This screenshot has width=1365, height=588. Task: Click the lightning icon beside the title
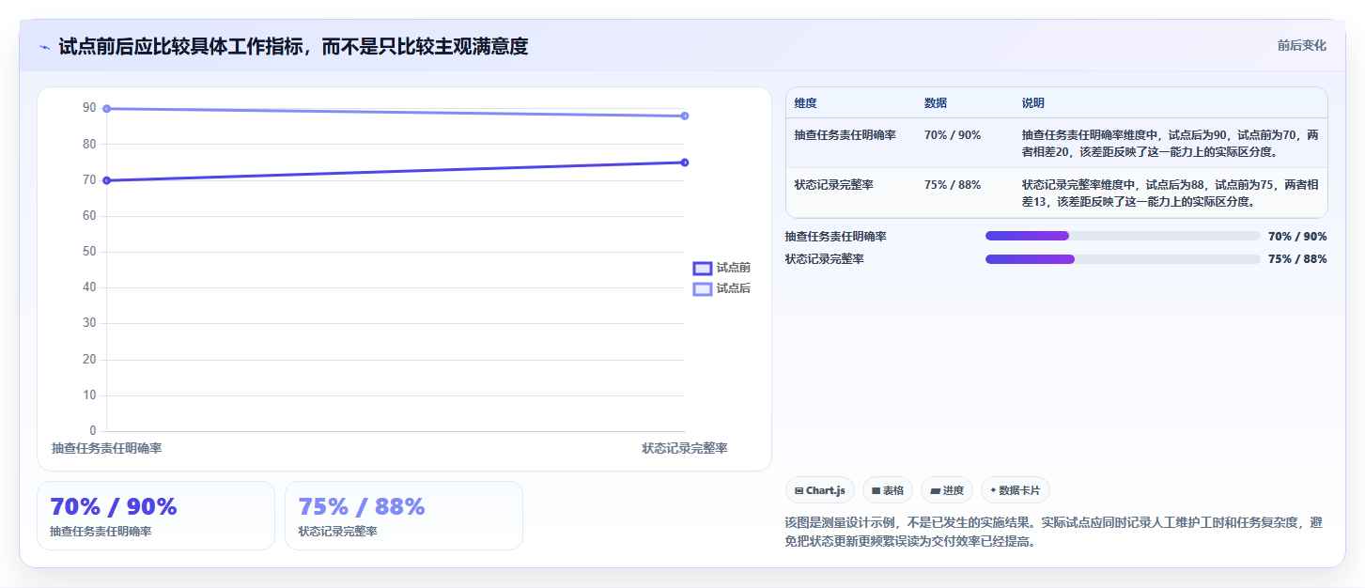44,47
